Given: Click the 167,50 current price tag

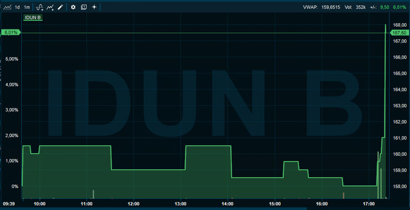Looking at the screenshot, I should pyautogui.click(x=399, y=33).
